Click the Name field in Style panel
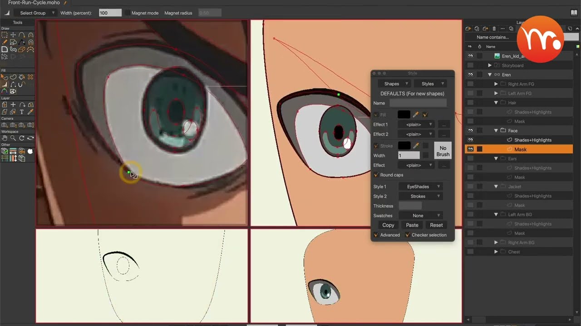 point(418,103)
